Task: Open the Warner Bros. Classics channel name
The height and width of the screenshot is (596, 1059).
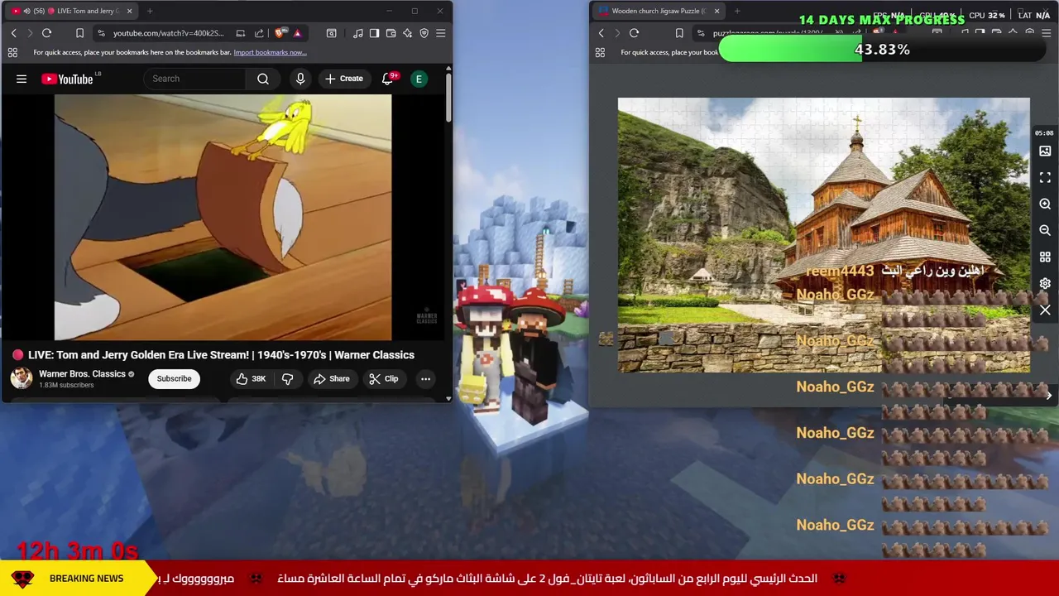Action: (82, 374)
